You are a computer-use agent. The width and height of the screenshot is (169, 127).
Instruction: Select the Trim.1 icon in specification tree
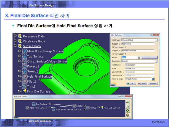(x=24, y=86)
